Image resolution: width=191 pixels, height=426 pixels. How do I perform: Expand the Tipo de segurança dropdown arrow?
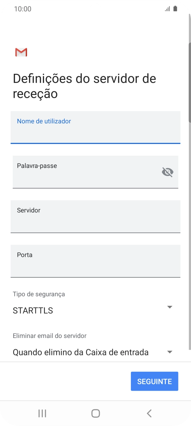click(170, 307)
